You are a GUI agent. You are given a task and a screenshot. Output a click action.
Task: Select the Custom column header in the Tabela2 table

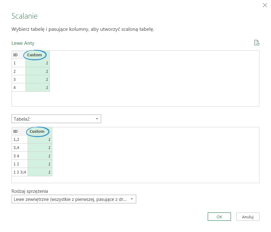pyautogui.click(x=37, y=131)
